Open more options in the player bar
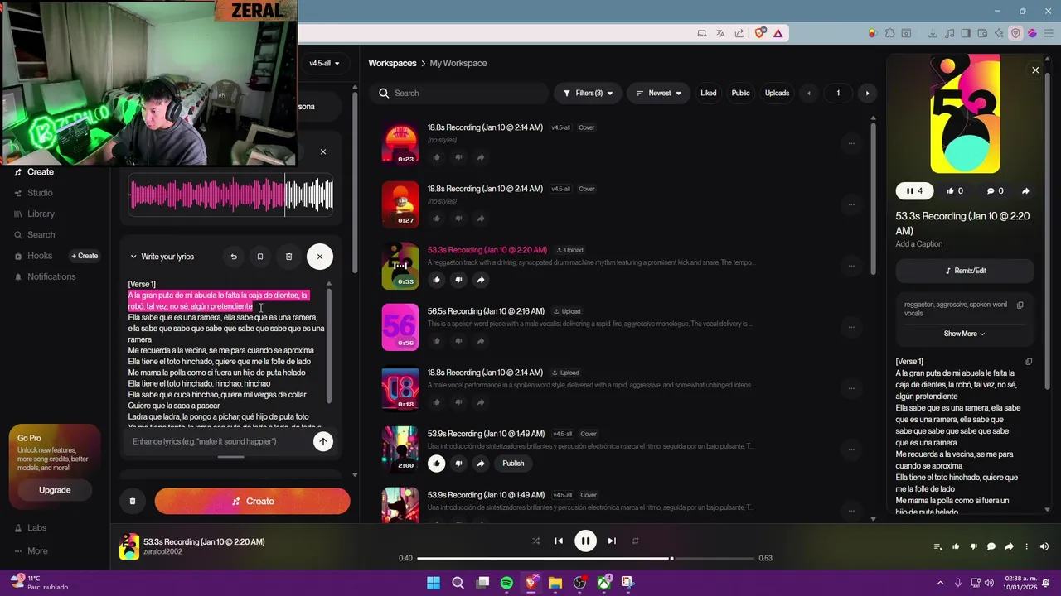Viewport: 1061px width, 596px height. 1026,546
